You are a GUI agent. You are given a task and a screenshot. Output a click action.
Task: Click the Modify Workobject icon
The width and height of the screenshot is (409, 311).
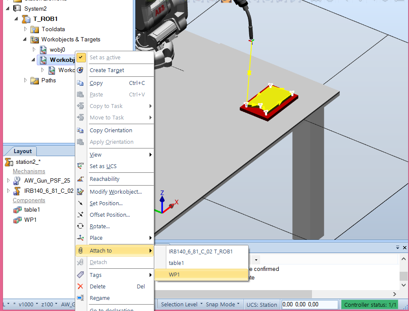[x=81, y=192]
